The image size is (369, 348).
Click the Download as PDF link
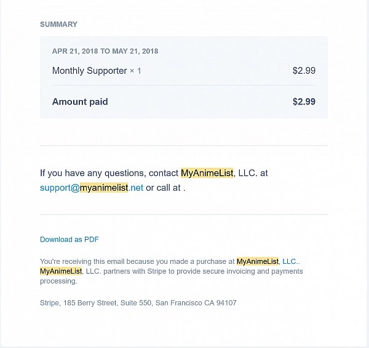69,240
